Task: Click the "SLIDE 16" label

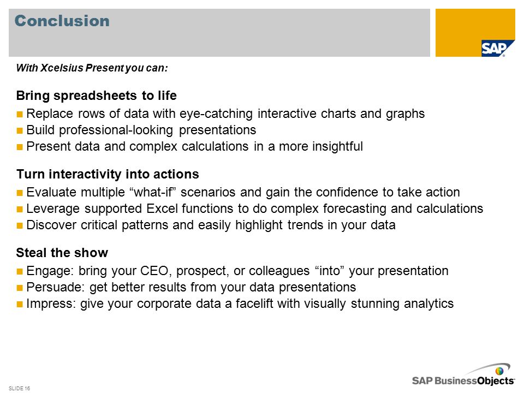Action: 19,388
